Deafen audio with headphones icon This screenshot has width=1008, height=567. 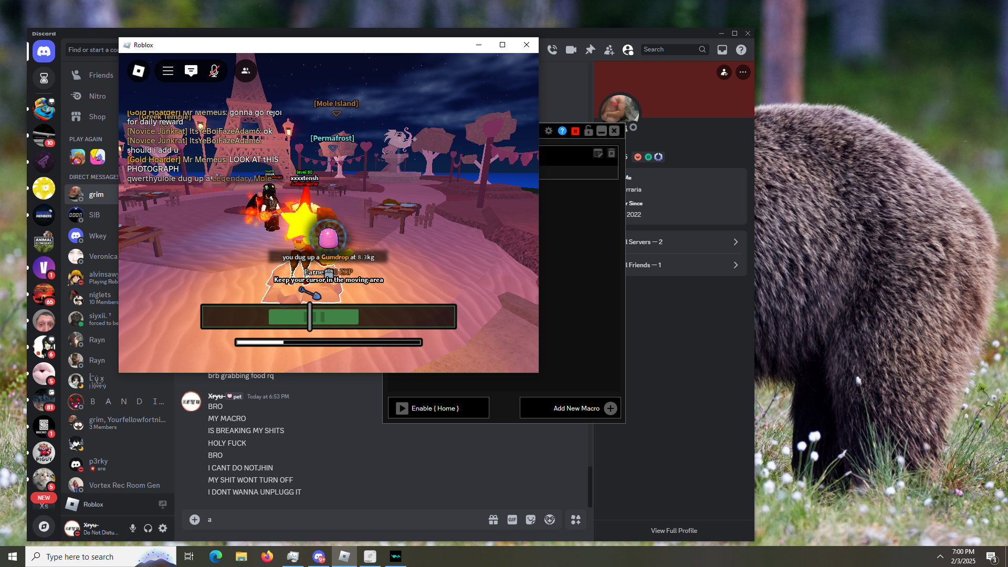tap(148, 528)
